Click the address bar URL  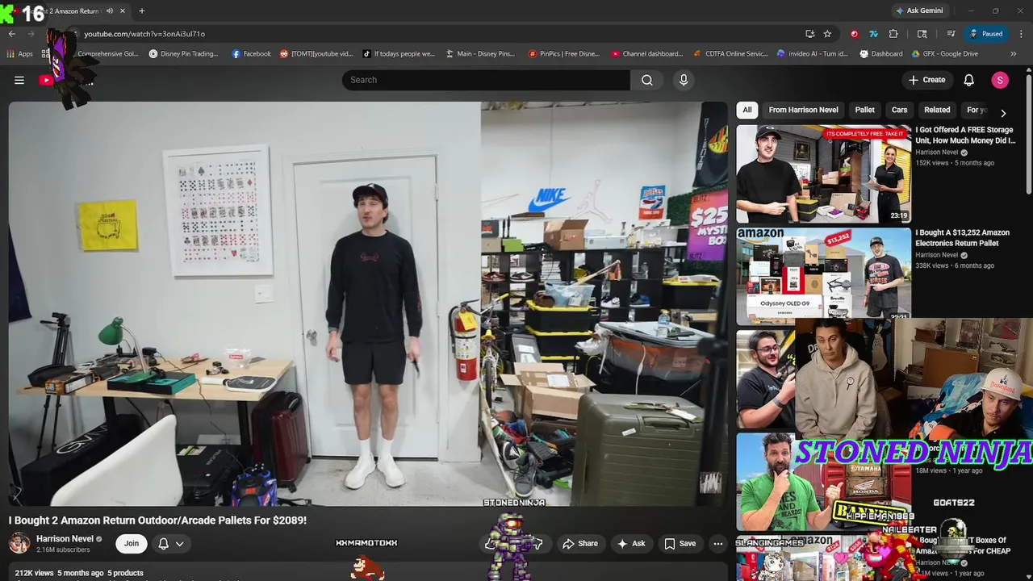(144, 34)
